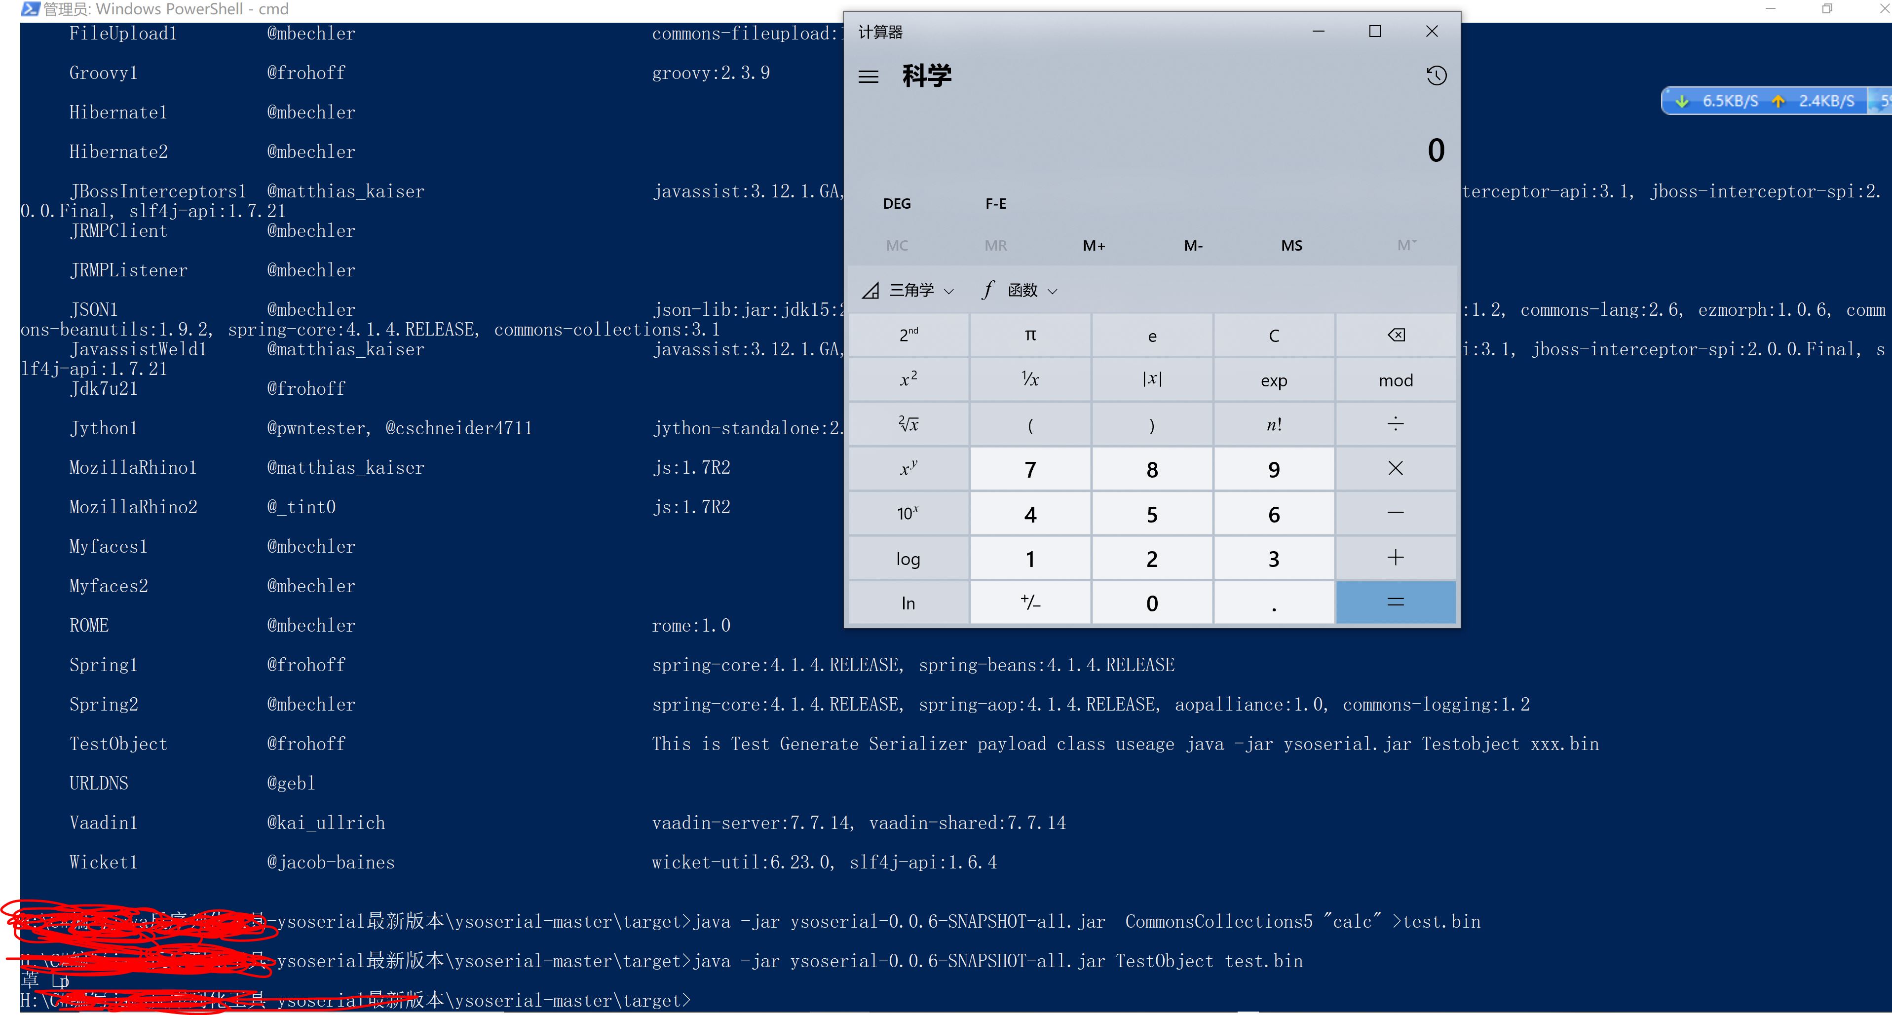Minimize the calculator window
The width and height of the screenshot is (1892, 1015).
1319,31
